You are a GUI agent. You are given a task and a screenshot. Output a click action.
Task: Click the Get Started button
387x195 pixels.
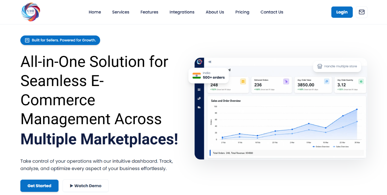pos(39,186)
